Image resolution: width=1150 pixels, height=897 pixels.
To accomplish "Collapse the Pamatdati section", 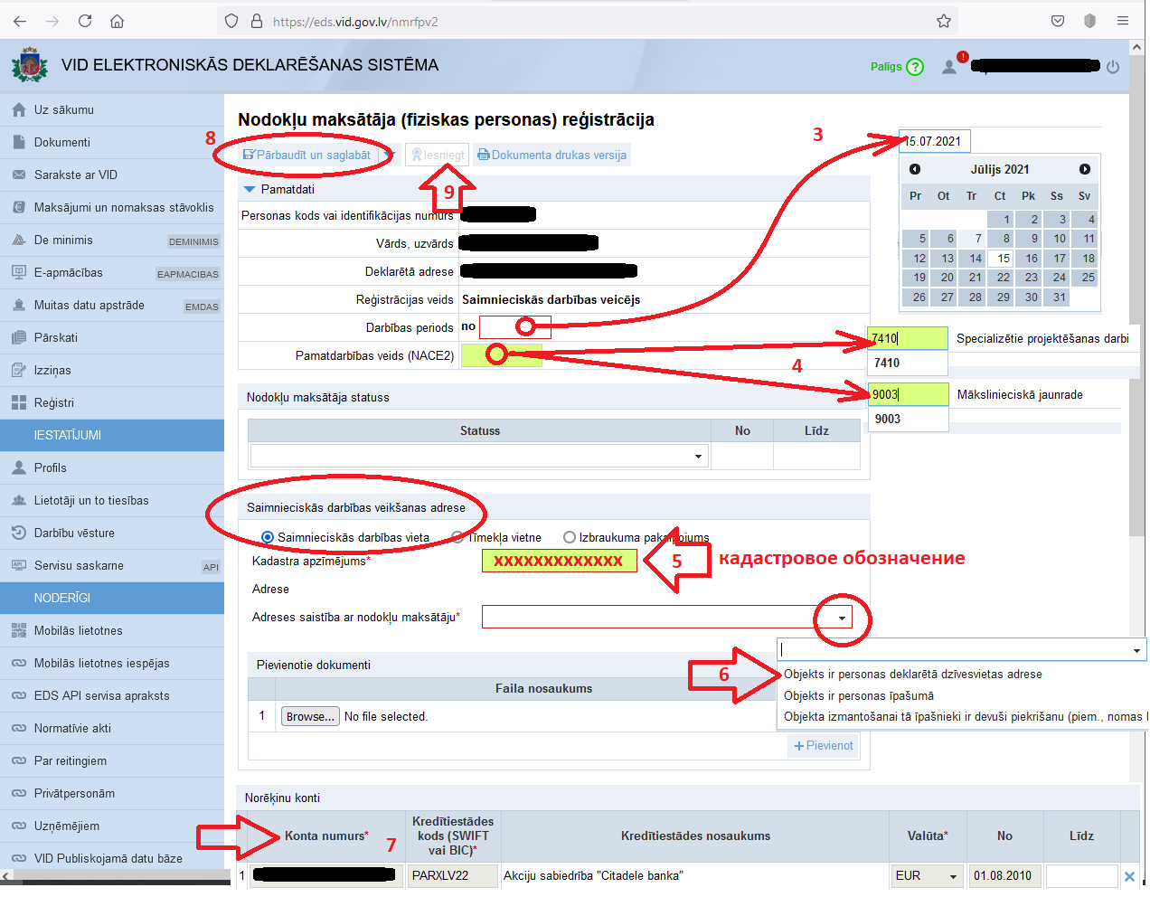I will tap(250, 190).
